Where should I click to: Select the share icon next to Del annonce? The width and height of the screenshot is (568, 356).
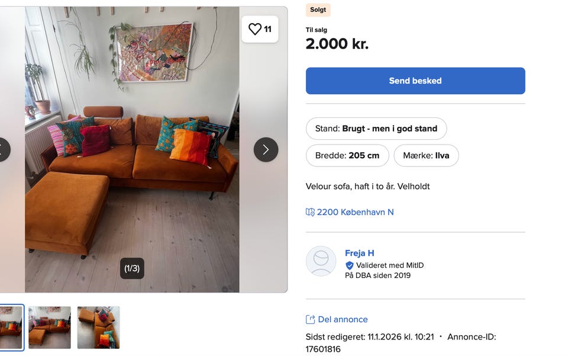click(309, 319)
